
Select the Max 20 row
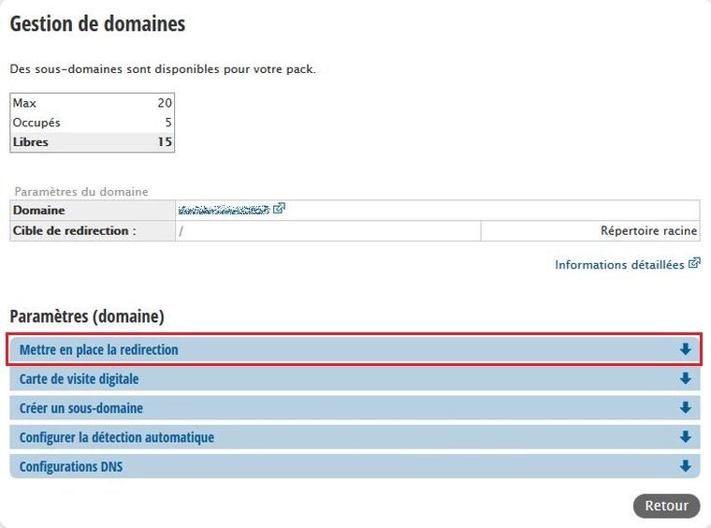pos(92,103)
